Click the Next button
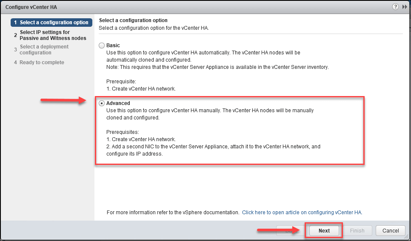The height and width of the screenshot is (241, 411). tap(324, 230)
